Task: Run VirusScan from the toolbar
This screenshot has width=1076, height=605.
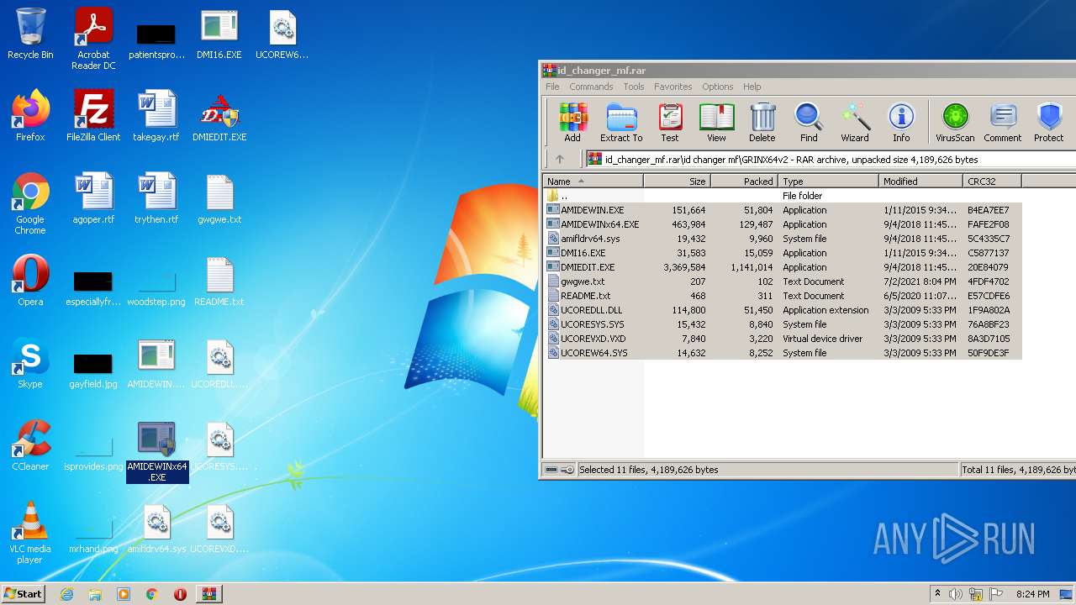Action: (955, 123)
